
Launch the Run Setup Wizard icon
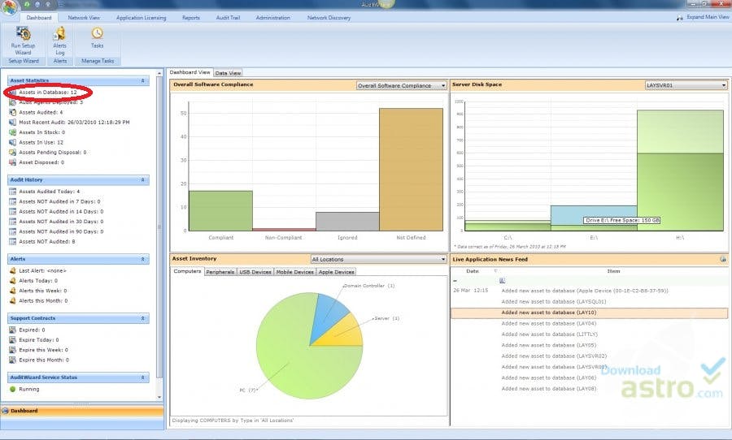coord(23,34)
